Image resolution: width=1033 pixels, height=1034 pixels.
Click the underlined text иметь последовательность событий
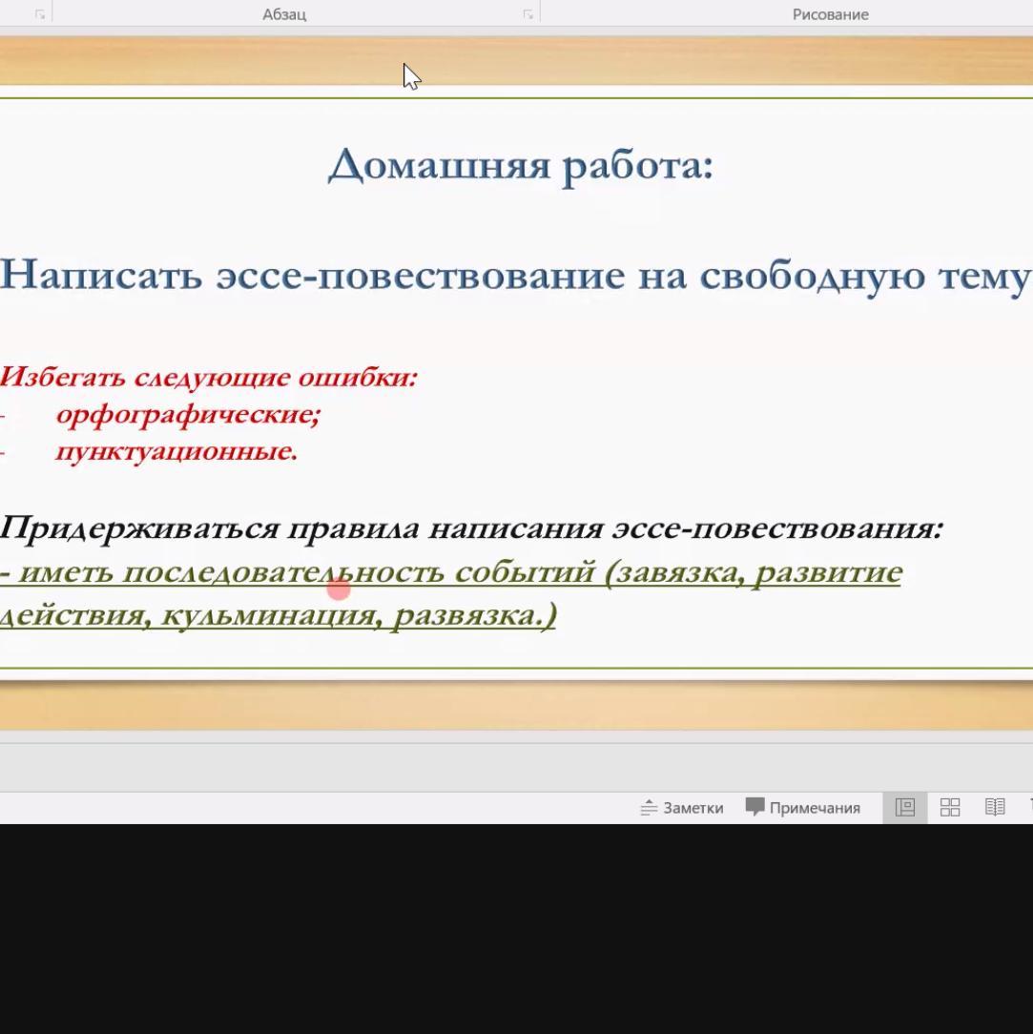(307, 571)
